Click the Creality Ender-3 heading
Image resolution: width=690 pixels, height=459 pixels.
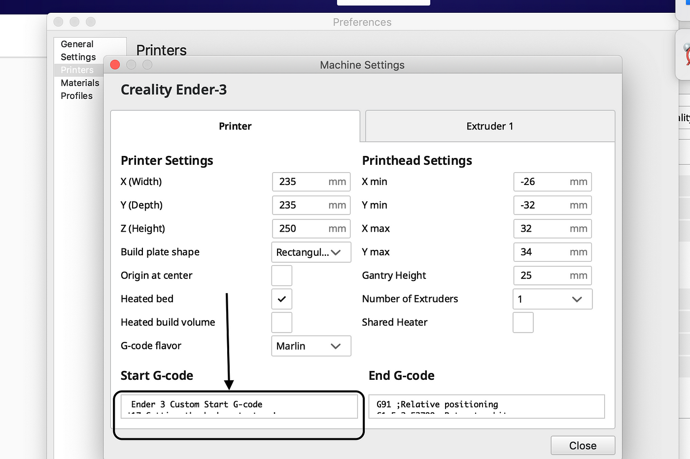click(173, 90)
